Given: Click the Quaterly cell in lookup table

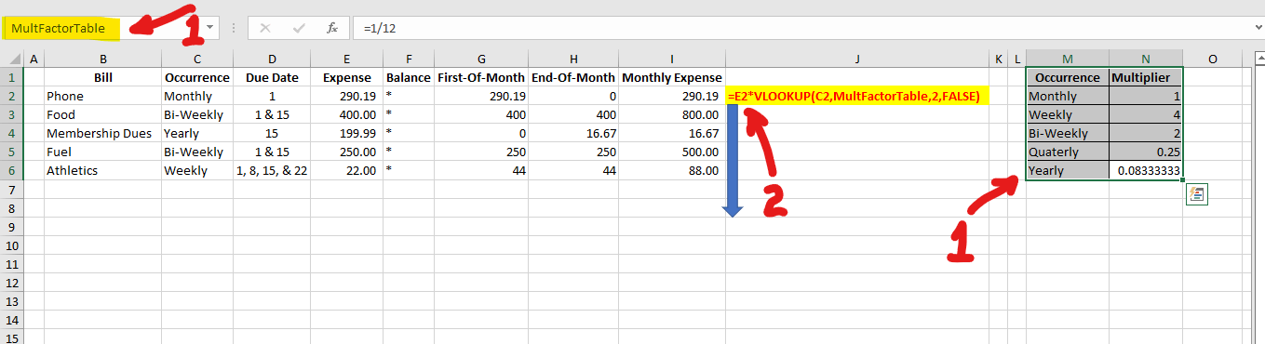Looking at the screenshot, I should tap(1068, 152).
